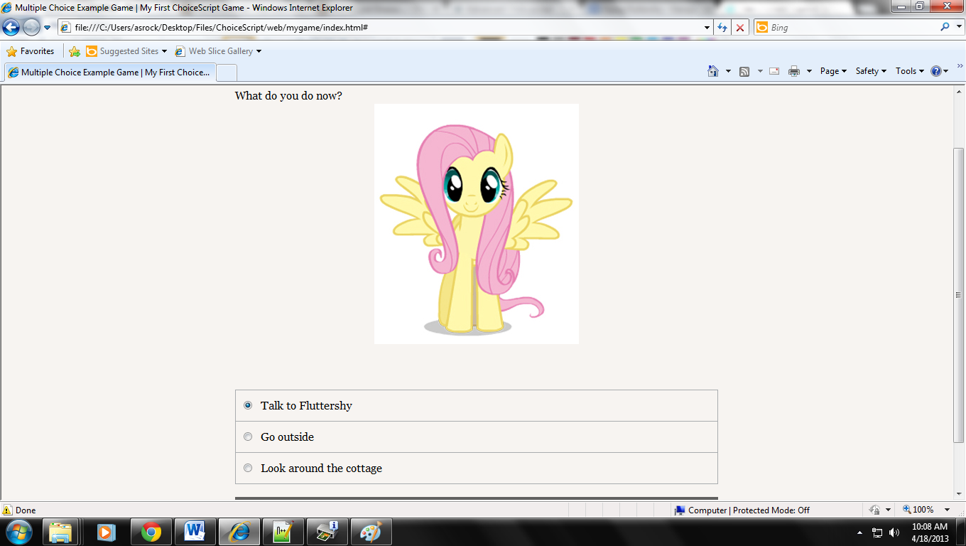Click the scrollbar up arrow
This screenshot has height=546, width=966.
click(959, 92)
